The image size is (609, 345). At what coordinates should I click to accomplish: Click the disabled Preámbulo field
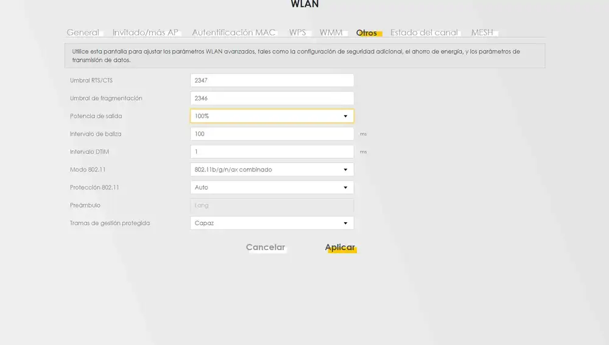coord(272,206)
